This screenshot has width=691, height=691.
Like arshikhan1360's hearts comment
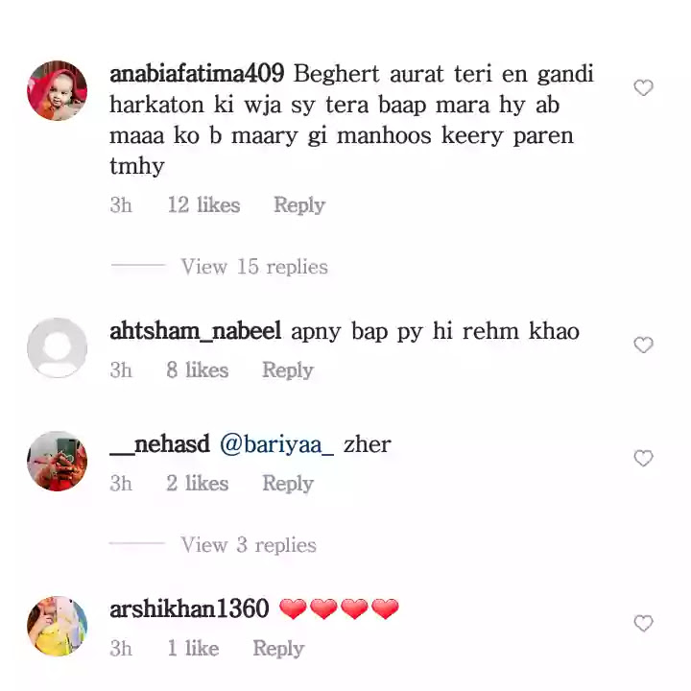643,623
